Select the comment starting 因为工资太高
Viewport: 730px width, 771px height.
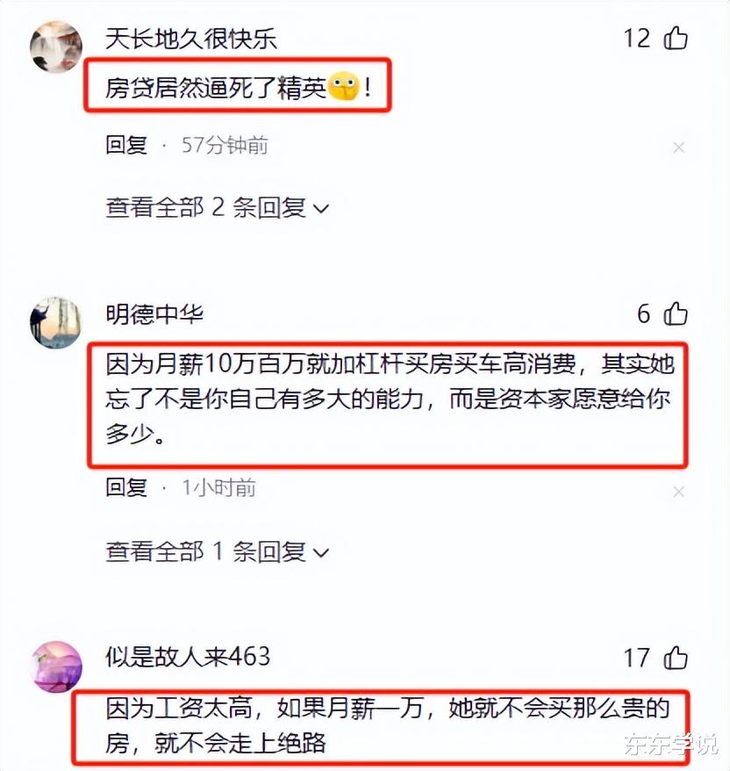click(x=388, y=725)
